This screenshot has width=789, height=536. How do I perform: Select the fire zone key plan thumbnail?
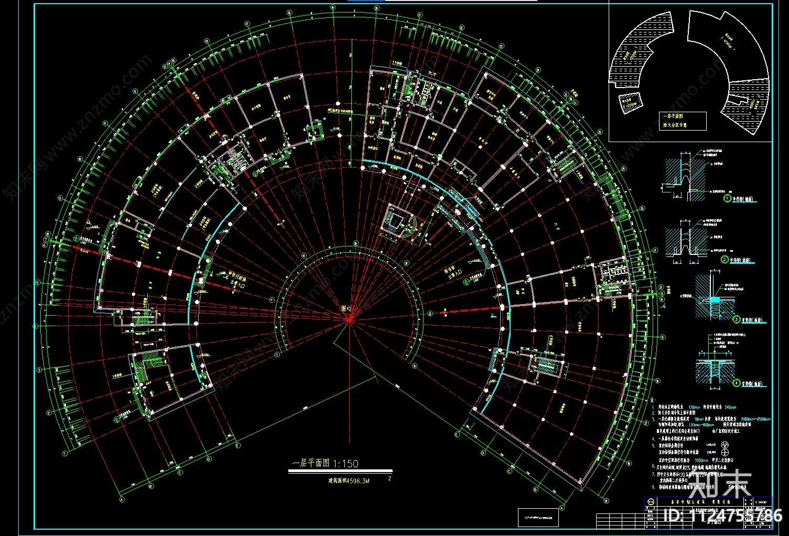[691, 72]
